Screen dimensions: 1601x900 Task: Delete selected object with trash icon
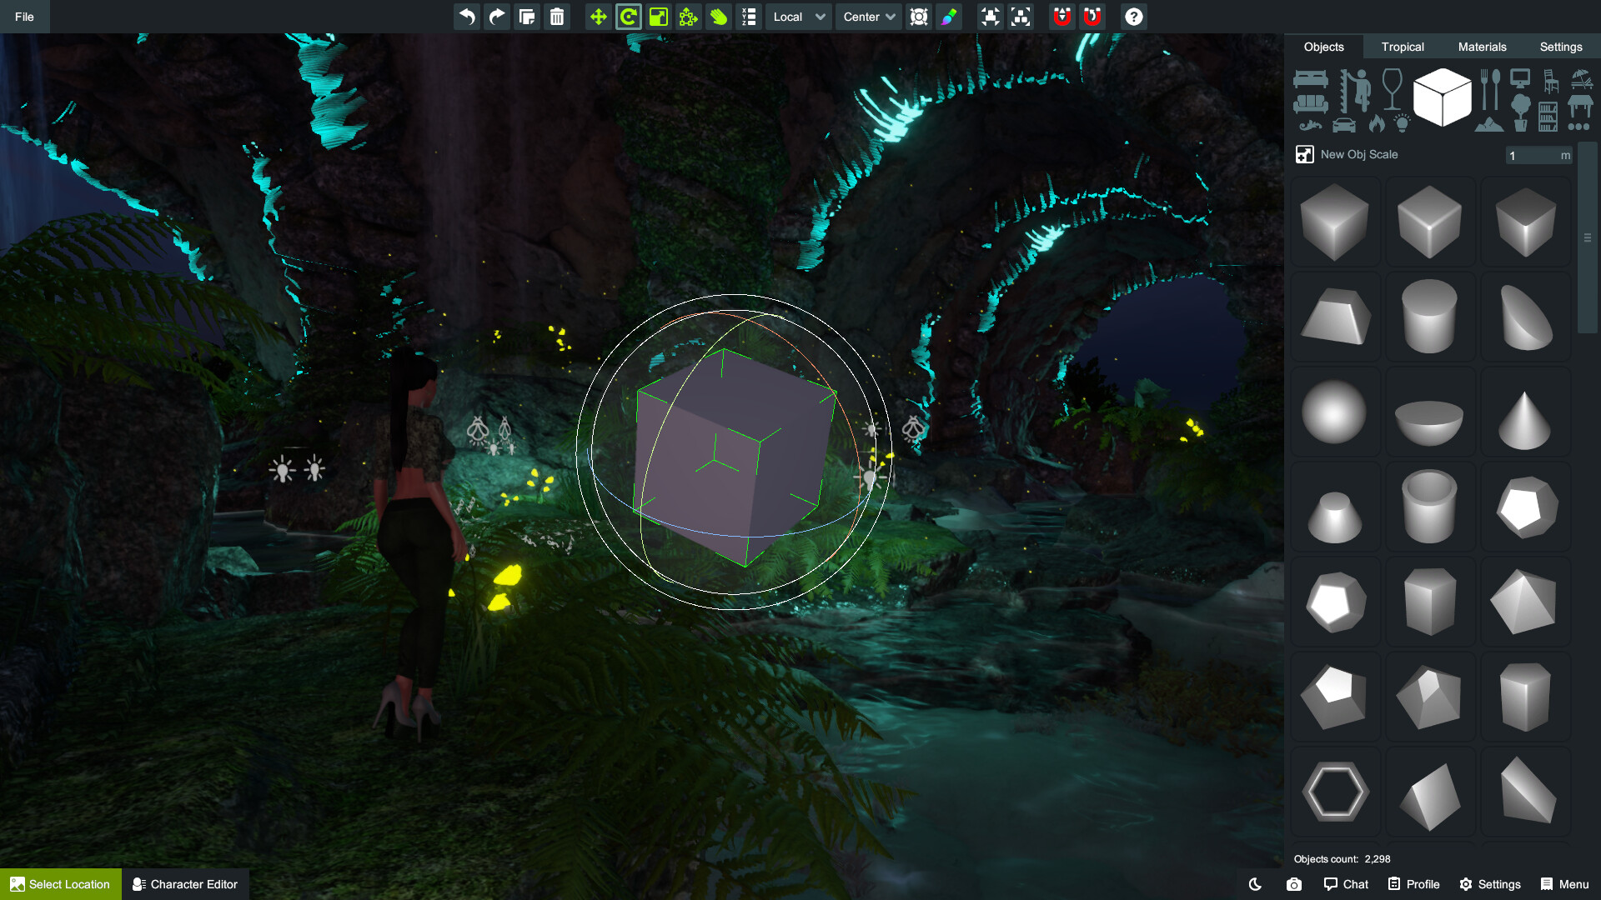click(x=557, y=17)
